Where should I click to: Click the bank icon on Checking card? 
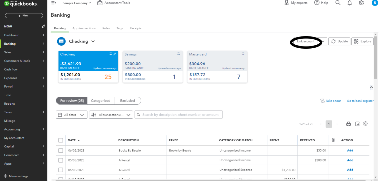coord(111,54)
